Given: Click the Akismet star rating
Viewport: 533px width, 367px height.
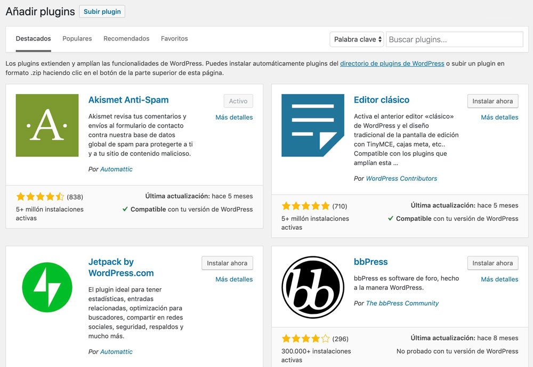Looking at the screenshot, I should click(40, 197).
